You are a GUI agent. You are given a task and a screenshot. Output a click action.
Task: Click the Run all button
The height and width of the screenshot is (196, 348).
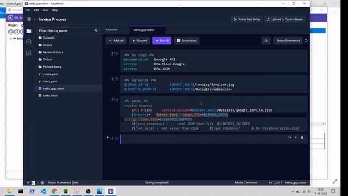point(162,41)
